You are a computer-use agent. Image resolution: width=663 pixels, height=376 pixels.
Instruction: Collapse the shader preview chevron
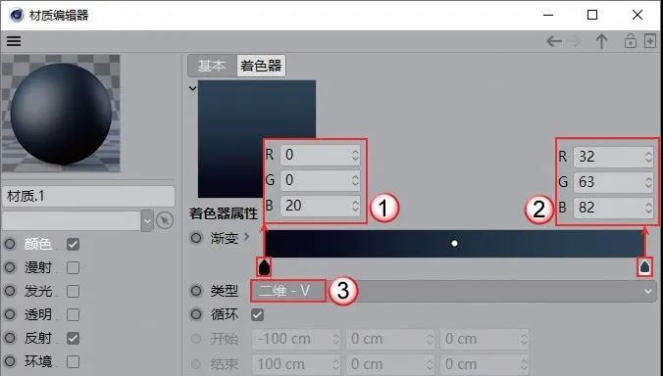pyautogui.click(x=192, y=89)
